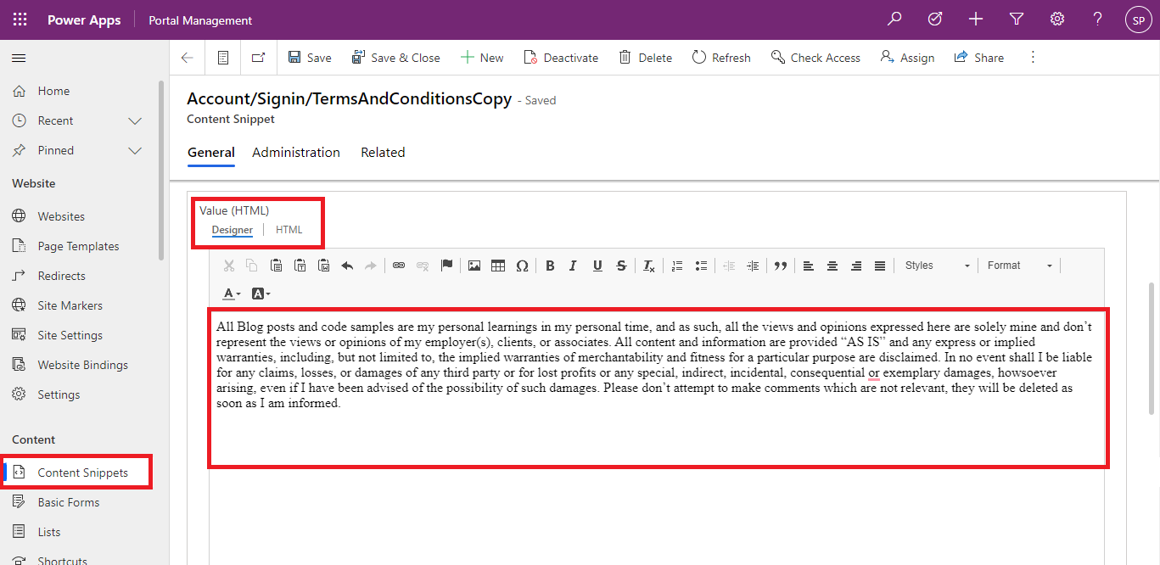Click the remove format icon
Screen dimensions: 1160x565
(x=648, y=266)
